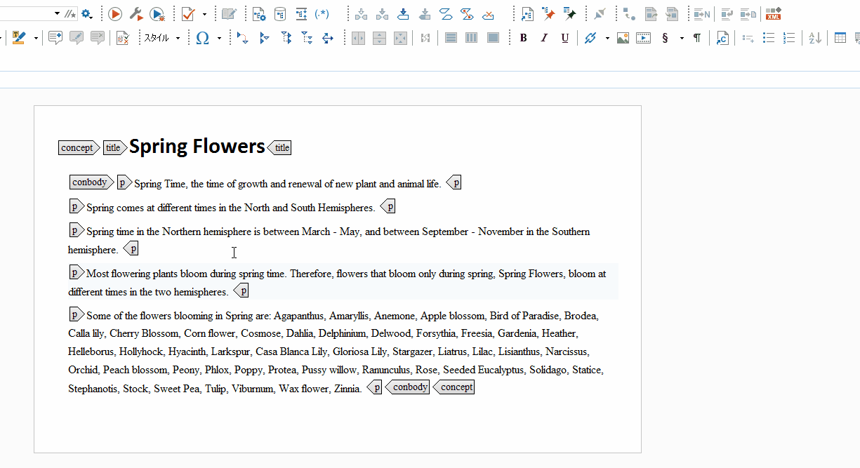The image size is (860, 468).
Task: Select the opening title tag
Action: [115, 147]
